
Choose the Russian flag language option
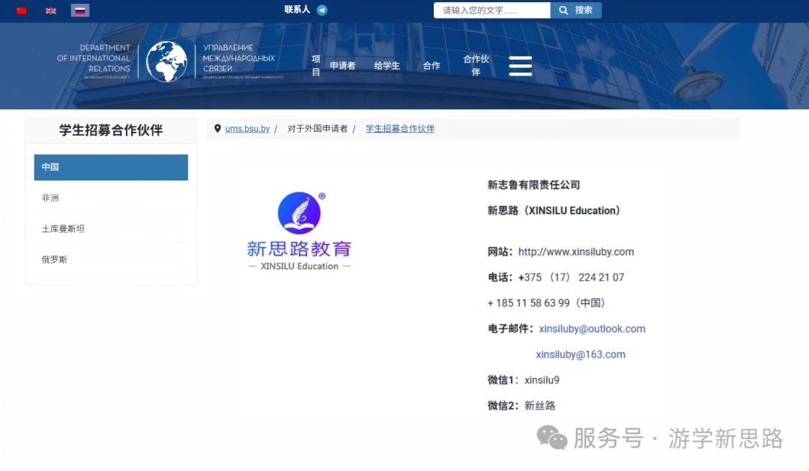(x=80, y=10)
